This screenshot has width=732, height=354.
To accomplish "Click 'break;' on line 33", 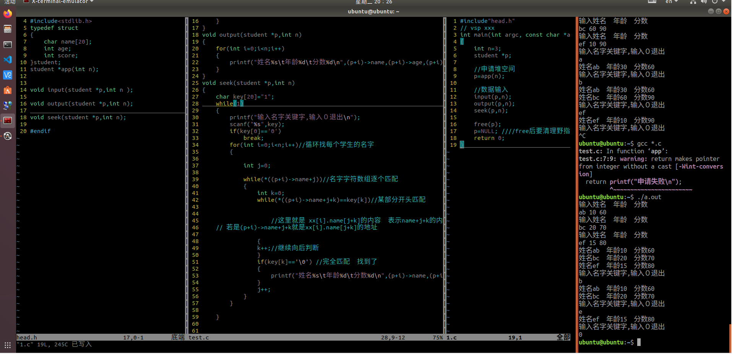I will tap(254, 138).
